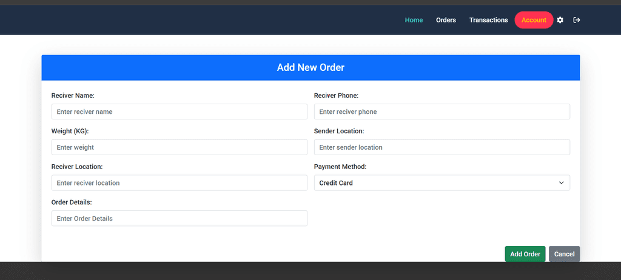Focus the Reciver Name input field
This screenshot has height=280, width=621.
180,112
